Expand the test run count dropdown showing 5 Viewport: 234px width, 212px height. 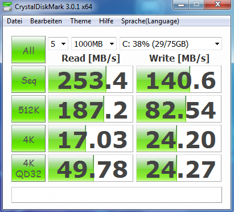(x=58, y=44)
